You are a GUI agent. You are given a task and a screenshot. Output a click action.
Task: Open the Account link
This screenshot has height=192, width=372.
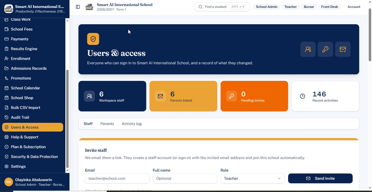click(x=354, y=7)
